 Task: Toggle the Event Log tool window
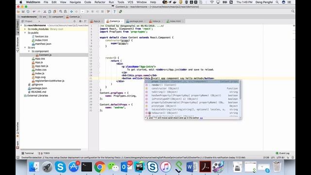coord(283,154)
